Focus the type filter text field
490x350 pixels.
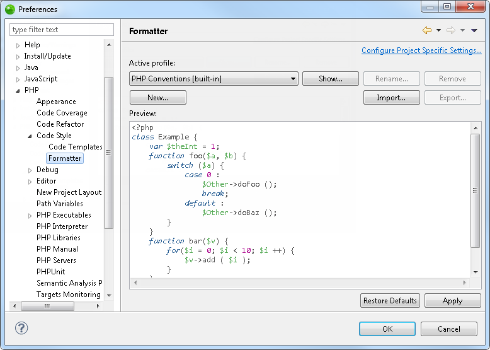point(62,30)
